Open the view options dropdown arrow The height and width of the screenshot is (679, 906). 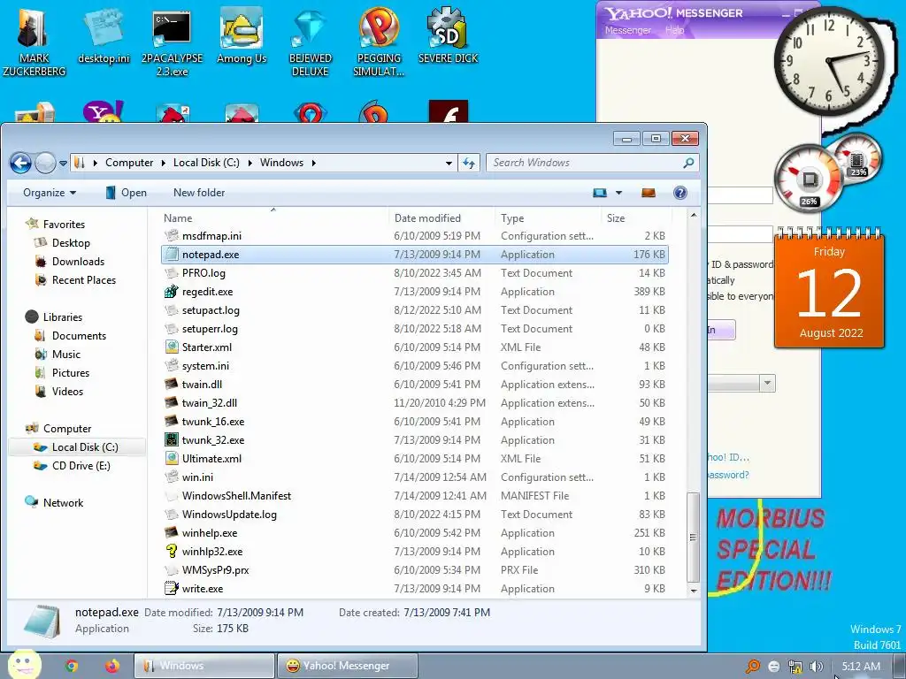coord(618,193)
